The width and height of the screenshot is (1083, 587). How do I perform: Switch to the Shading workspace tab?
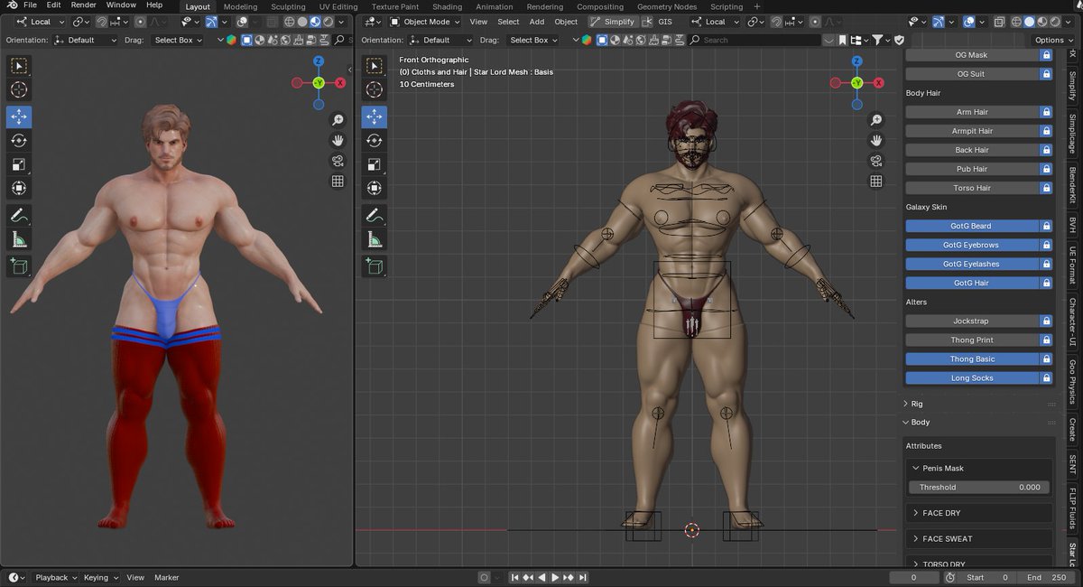click(x=447, y=6)
